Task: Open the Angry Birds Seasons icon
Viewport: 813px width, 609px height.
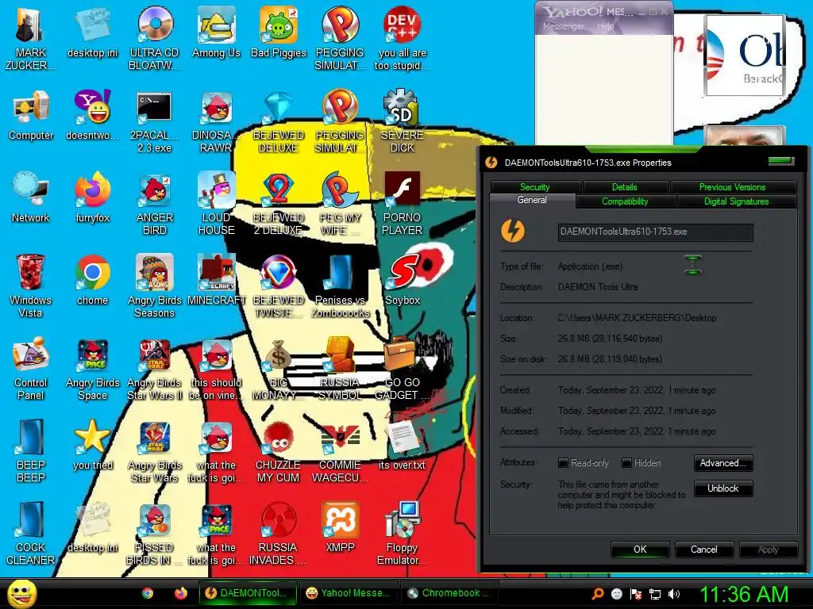Action: [x=155, y=285]
